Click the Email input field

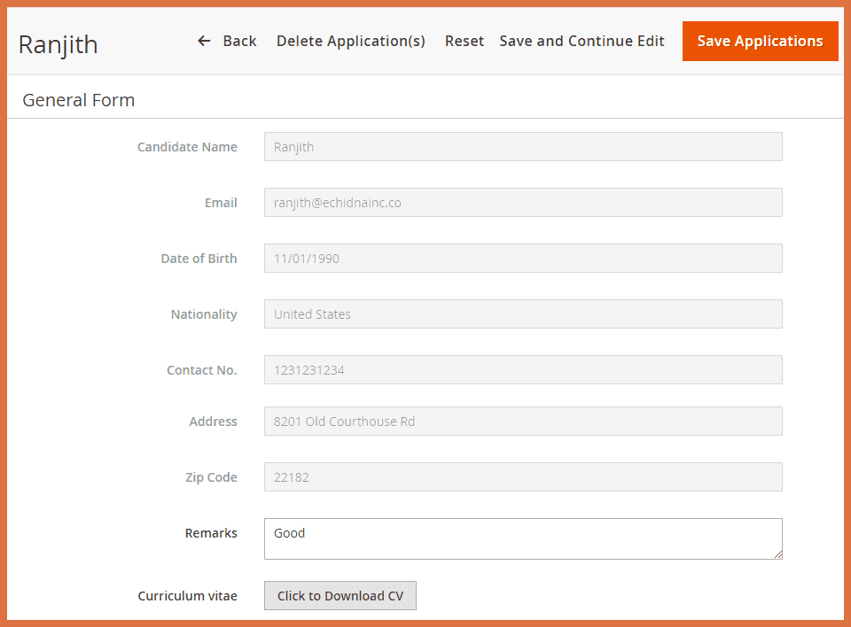523,203
